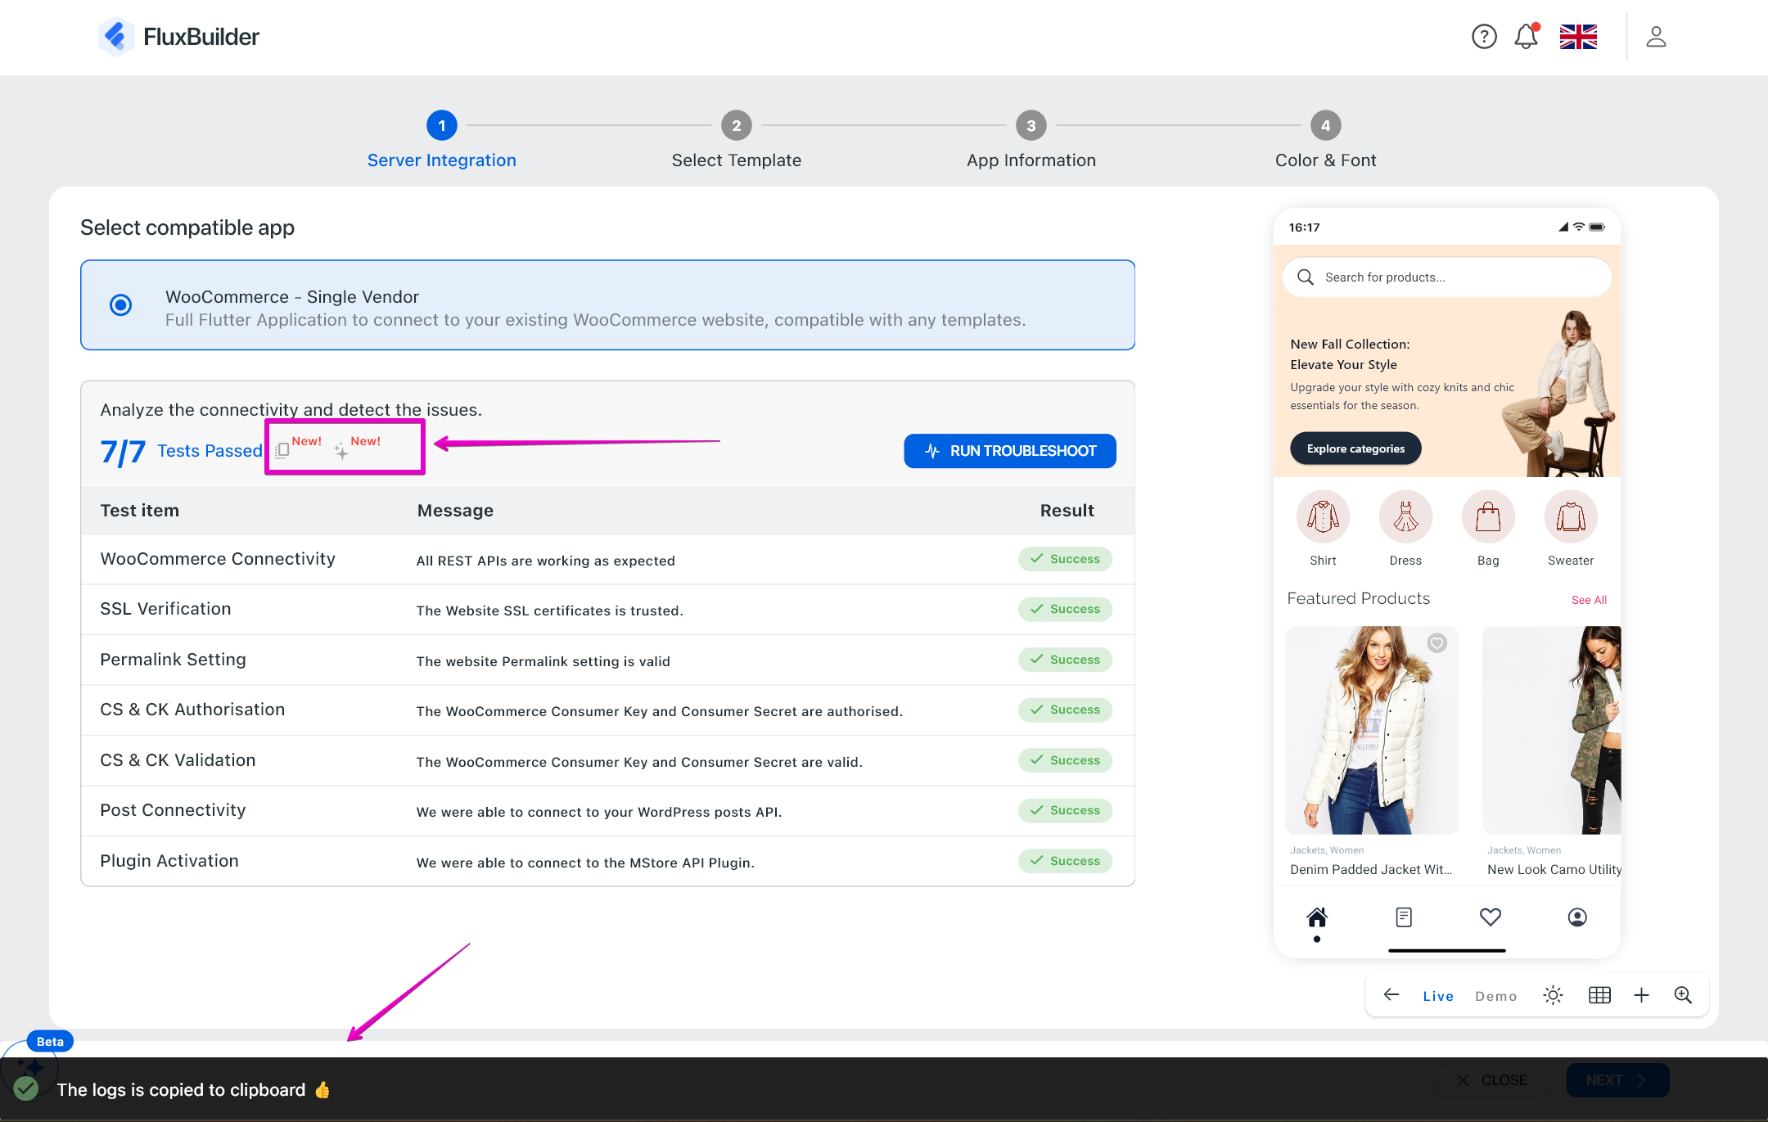Click the copy logs icon
The height and width of the screenshot is (1122, 1768).
click(x=282, y=450)
